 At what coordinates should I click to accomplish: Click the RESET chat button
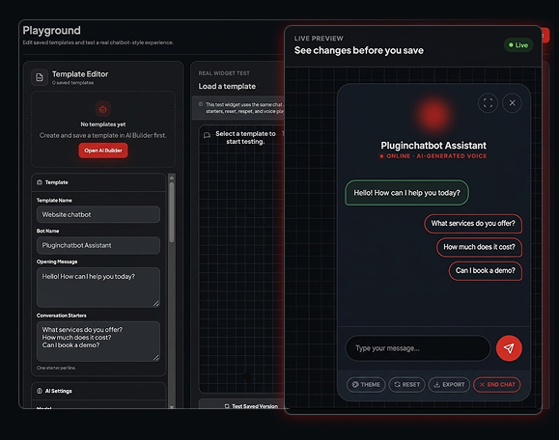pyautogui.click(x=406, y=384)
